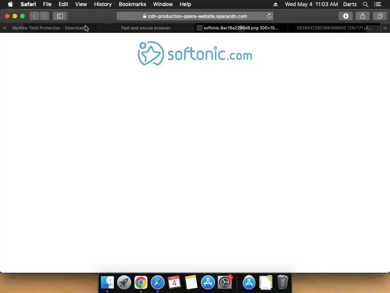Open Google Chrome from the Dock

point(141,283)
